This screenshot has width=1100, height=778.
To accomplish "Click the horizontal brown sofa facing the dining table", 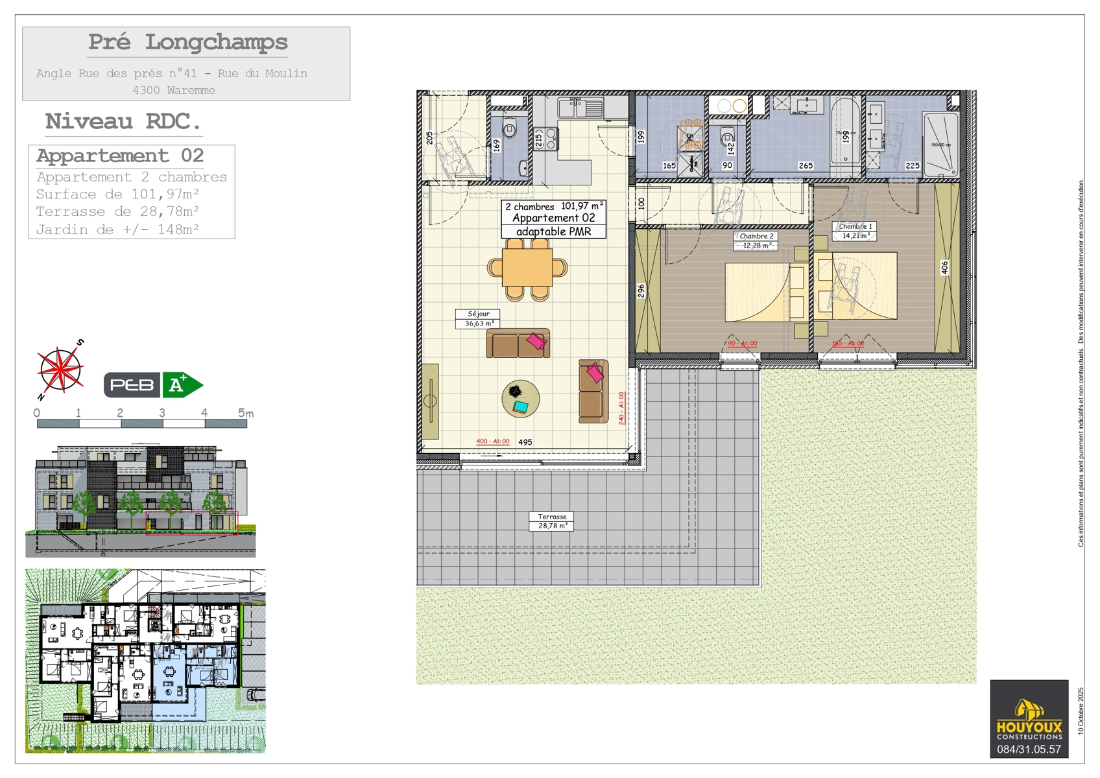I will (518, 344).
